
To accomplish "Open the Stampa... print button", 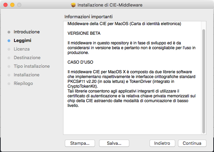I will coord(80,143).
